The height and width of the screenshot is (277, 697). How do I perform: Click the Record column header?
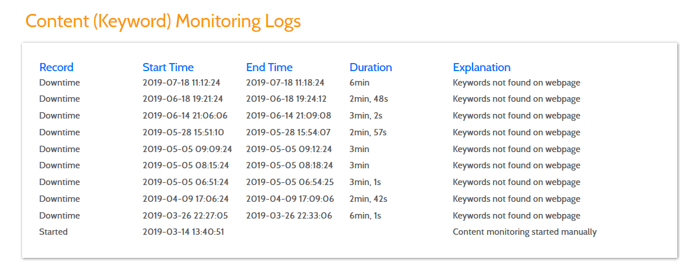[56, 67]
